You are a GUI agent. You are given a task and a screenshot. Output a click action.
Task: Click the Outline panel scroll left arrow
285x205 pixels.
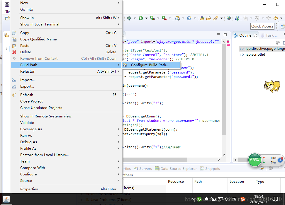pyautogui.click(x=235, y=160)
